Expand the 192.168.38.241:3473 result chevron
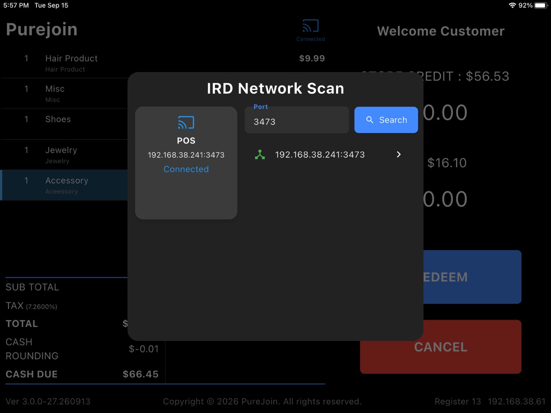The width and height of the screenshot is (551, 413). pyautogui.click(x=399, y=154)
